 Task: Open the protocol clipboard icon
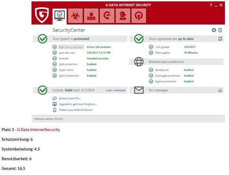[x=220, y=30]
